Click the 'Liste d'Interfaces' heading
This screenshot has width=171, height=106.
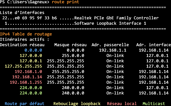[x=22, y=13]
